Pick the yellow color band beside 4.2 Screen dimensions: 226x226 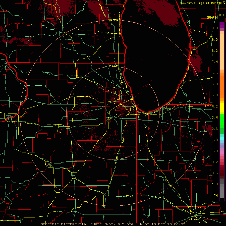click(x=222, y=107)
